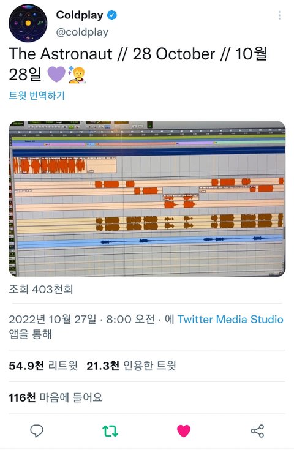Screen dimensions: 294x450
Task: View the 21.3천 인용한 트윗 list
Action: [x=131, y=366]
